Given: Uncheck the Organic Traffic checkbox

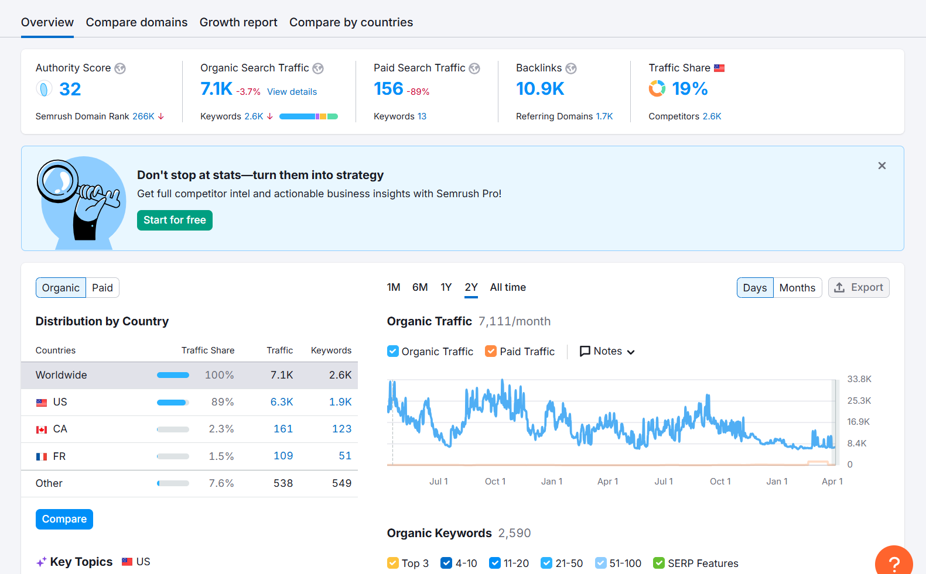Looking at the screenshot, I should 393,351.
